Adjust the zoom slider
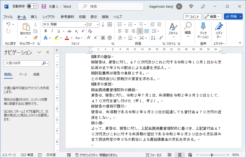 pos(212,155)
